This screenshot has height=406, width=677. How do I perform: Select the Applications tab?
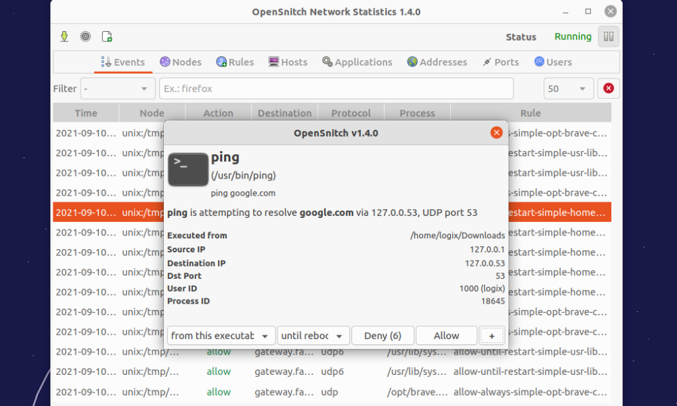pyautogui.click(x=357, y=62)
